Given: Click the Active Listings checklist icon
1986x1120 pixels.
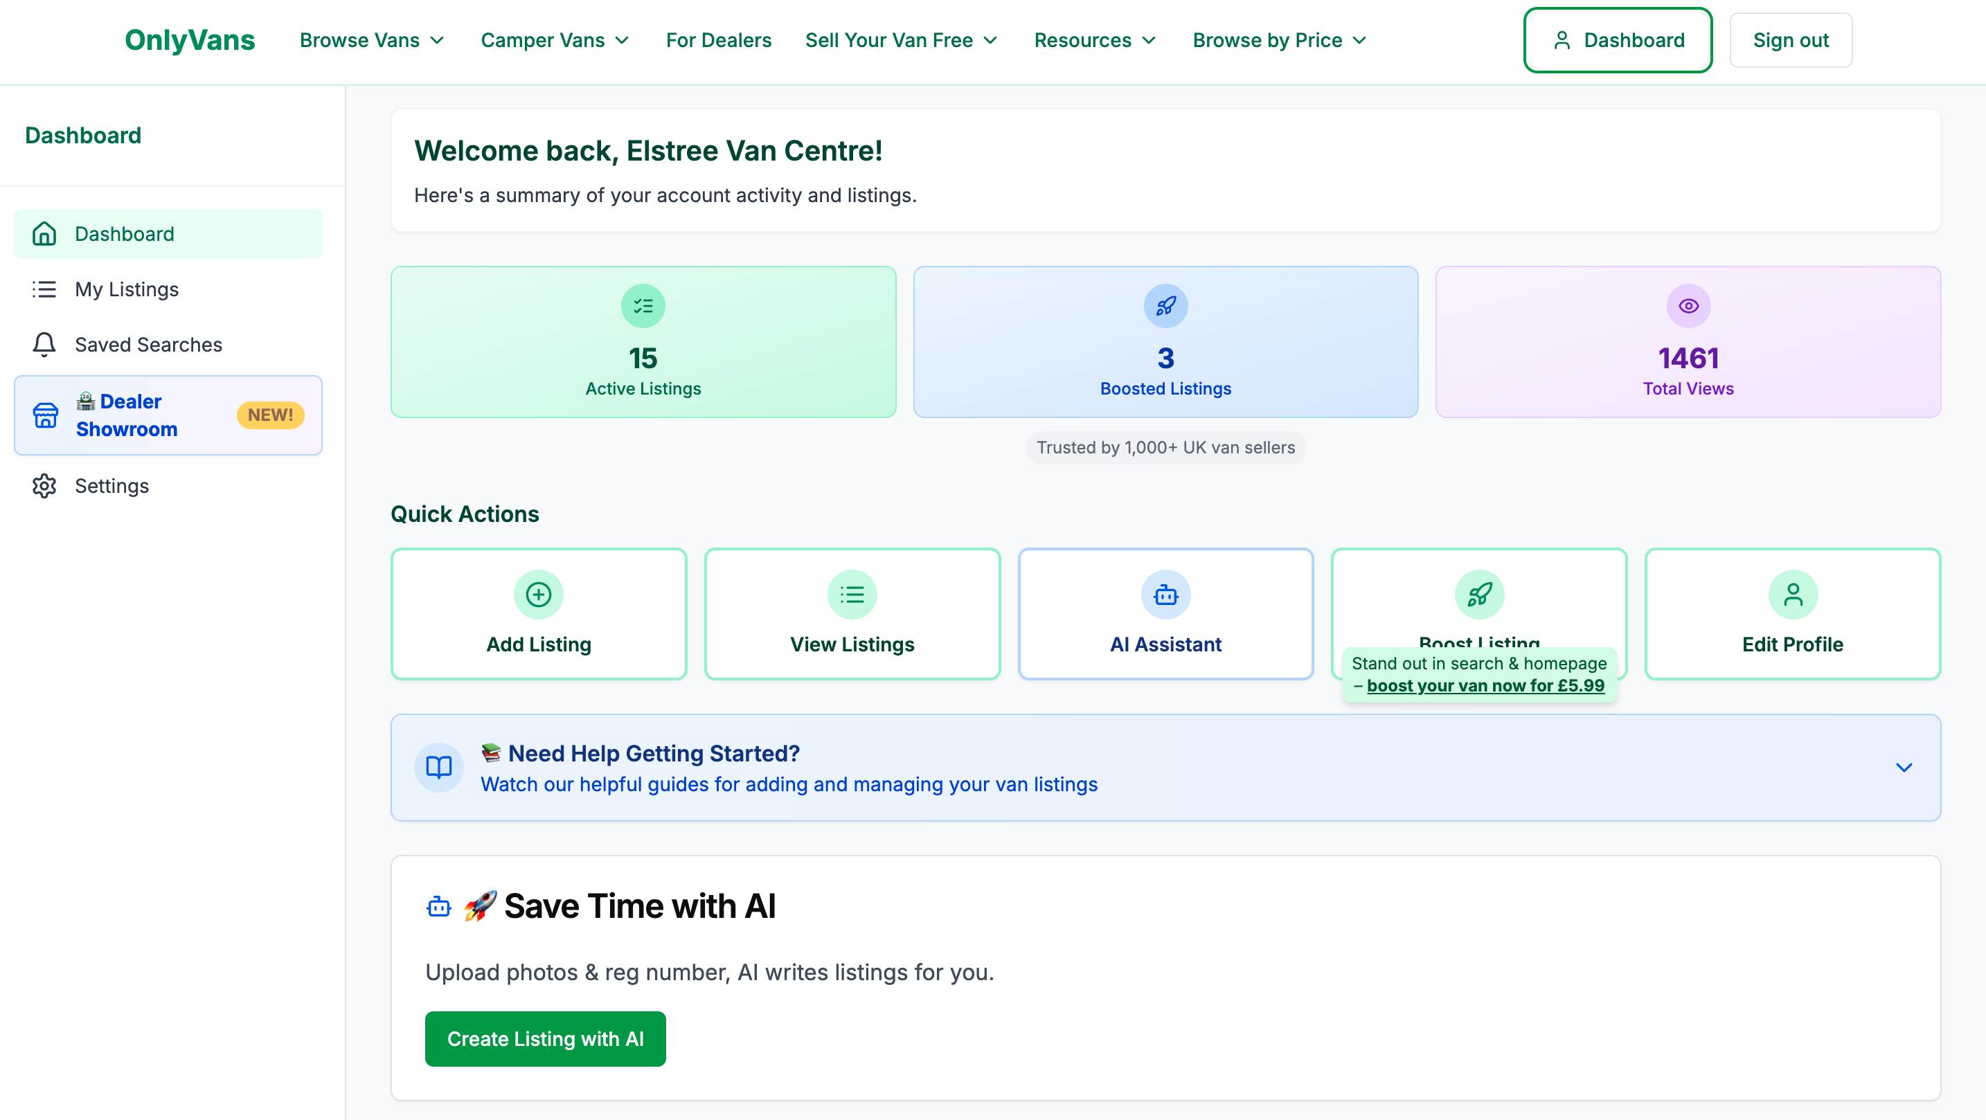Looking at the screenshot, I should click(643, 306).
